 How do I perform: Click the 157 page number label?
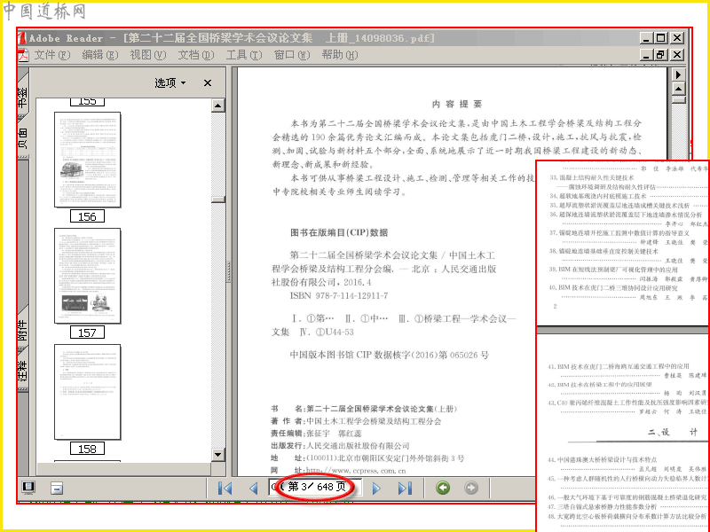87,332
